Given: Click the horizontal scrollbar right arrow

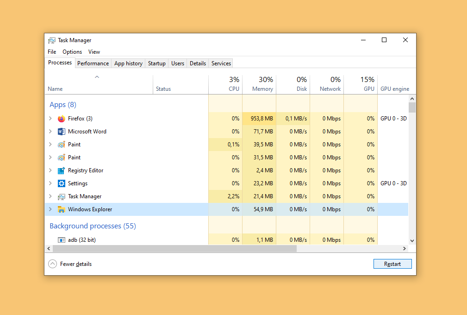Looking at the screenshot, I should coord(405,249).
